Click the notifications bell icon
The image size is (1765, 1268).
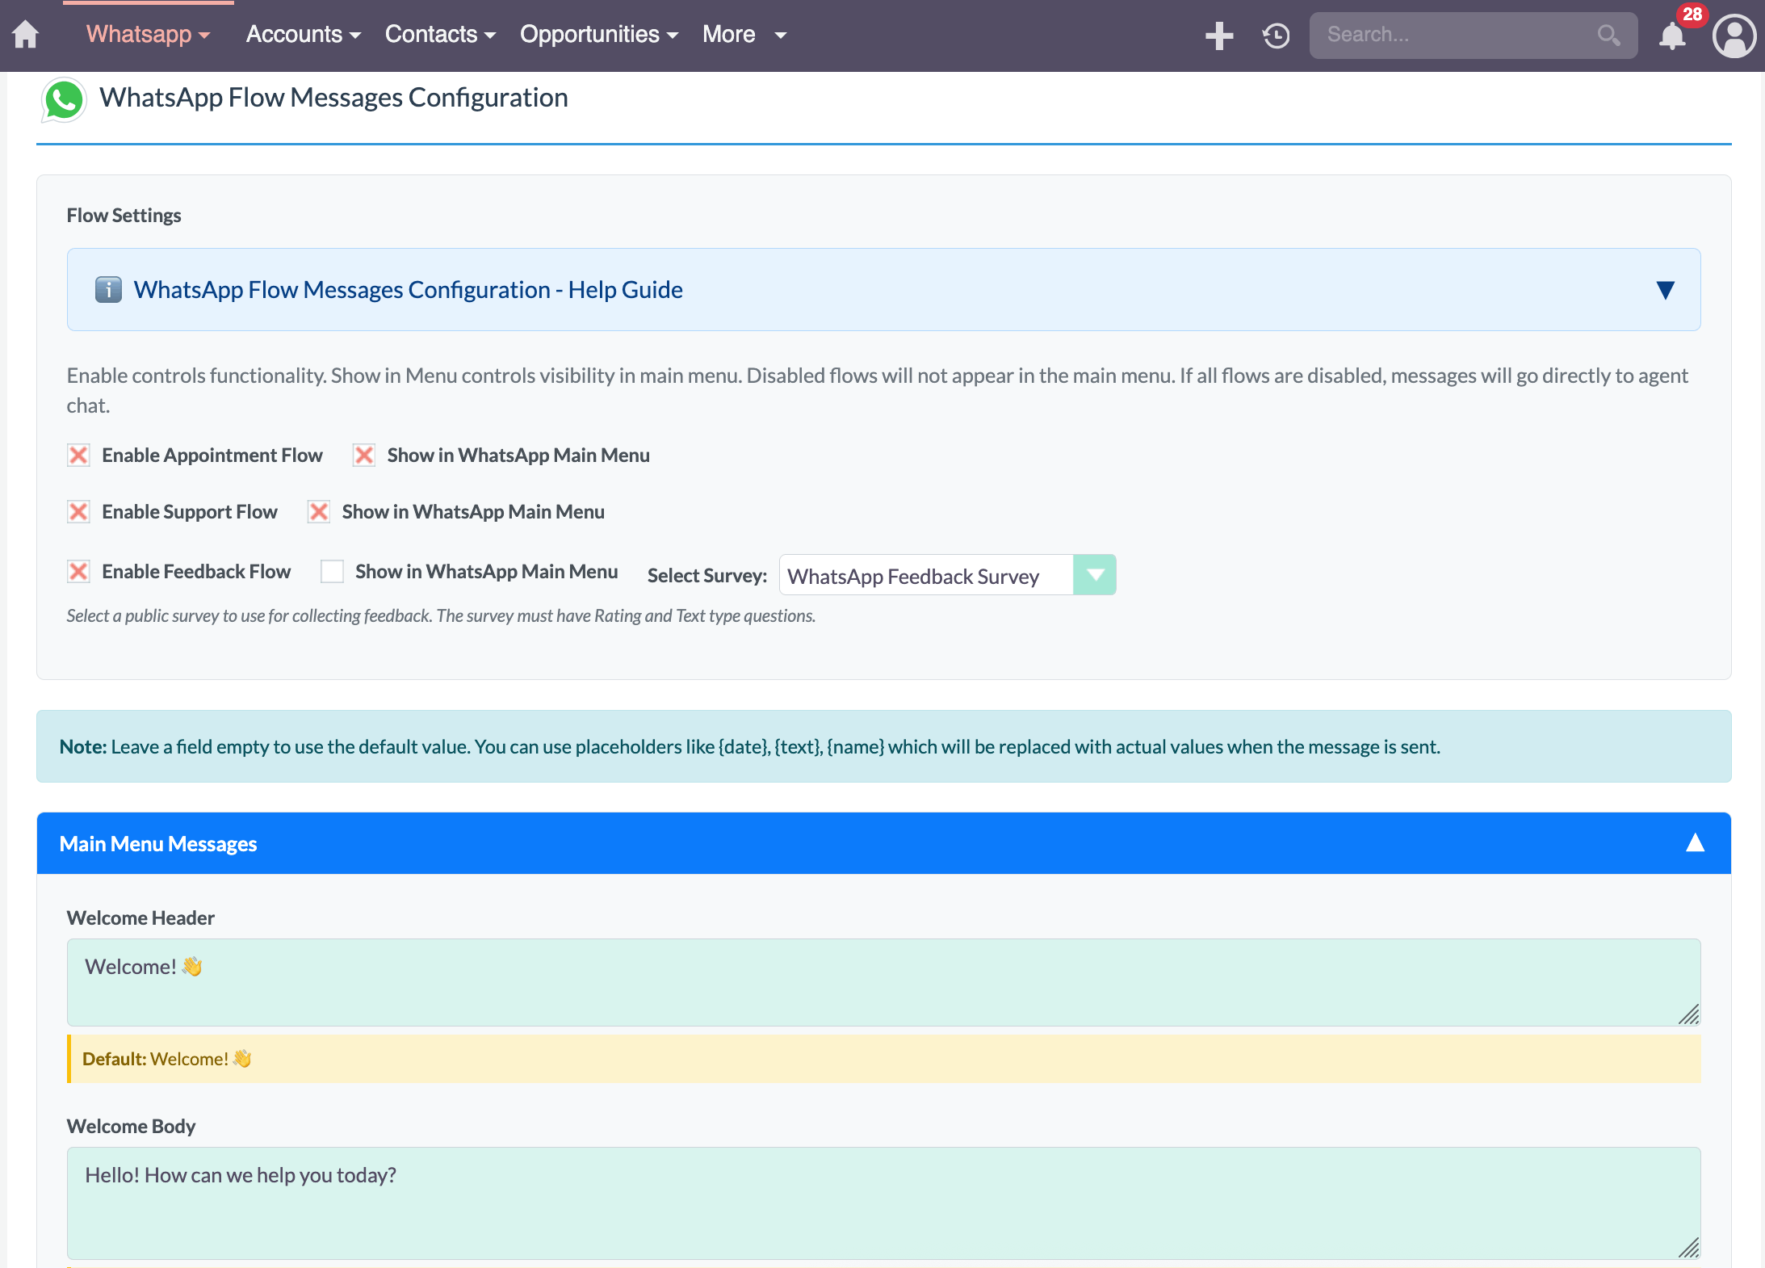click(1671, 36)
